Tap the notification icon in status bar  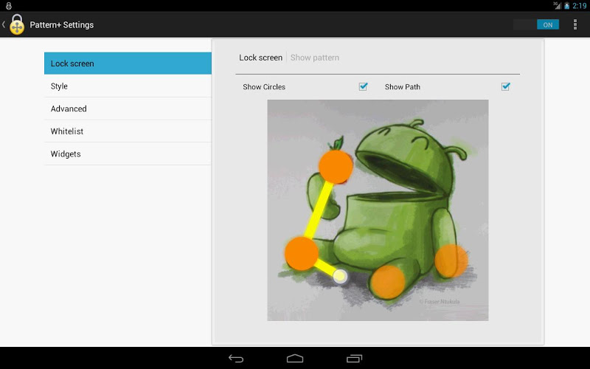point(9,6)
